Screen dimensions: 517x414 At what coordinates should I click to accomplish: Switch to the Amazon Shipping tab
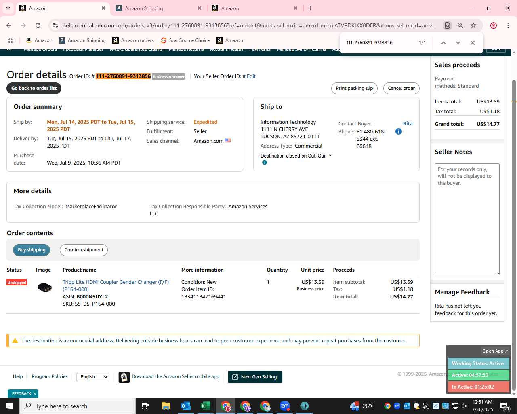point(158,8)
